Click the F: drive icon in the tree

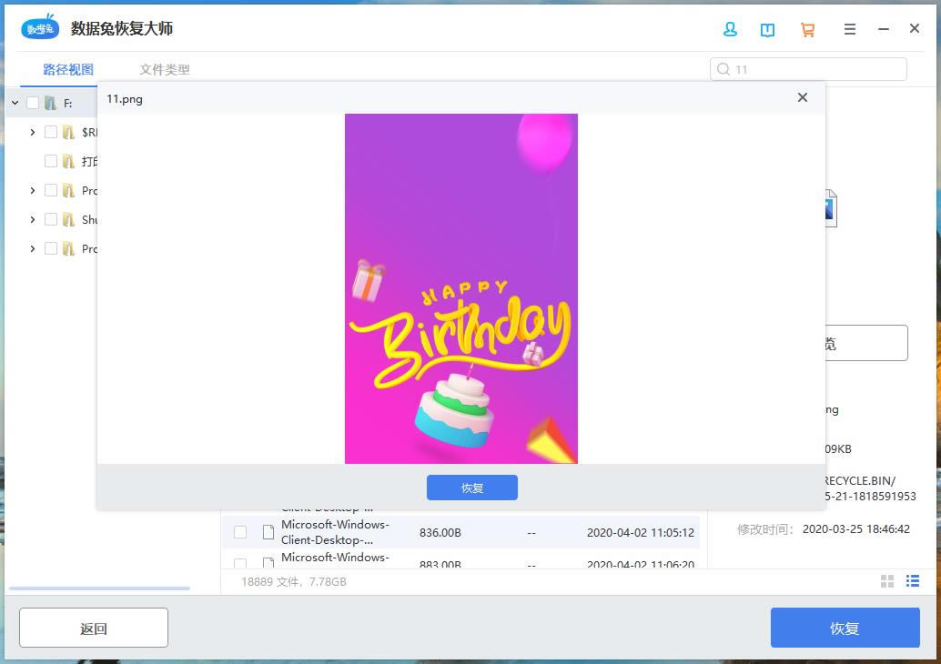(x=50, y=103)
